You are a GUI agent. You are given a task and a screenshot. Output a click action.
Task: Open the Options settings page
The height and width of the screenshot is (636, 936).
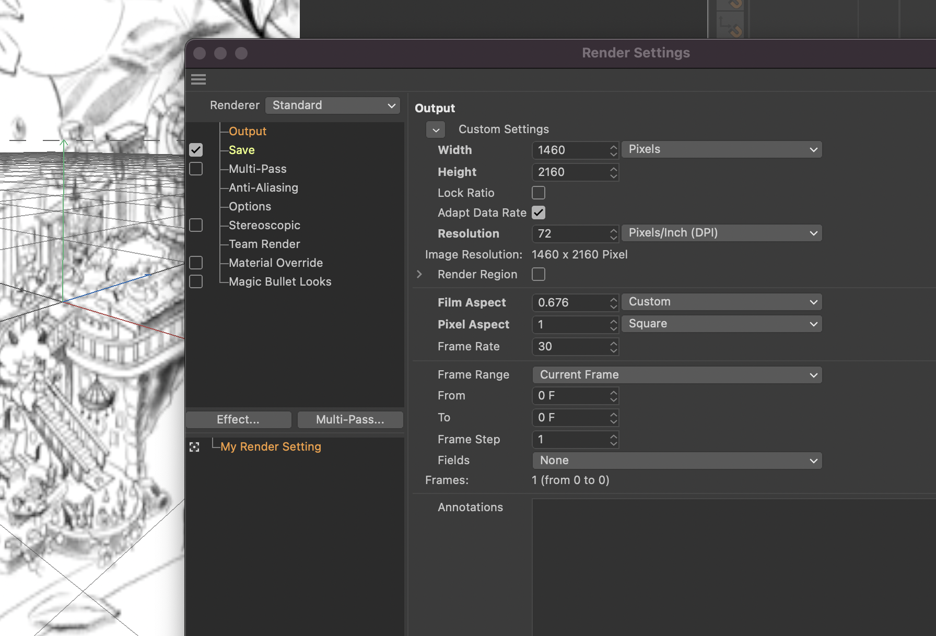(x=250, y=206)
